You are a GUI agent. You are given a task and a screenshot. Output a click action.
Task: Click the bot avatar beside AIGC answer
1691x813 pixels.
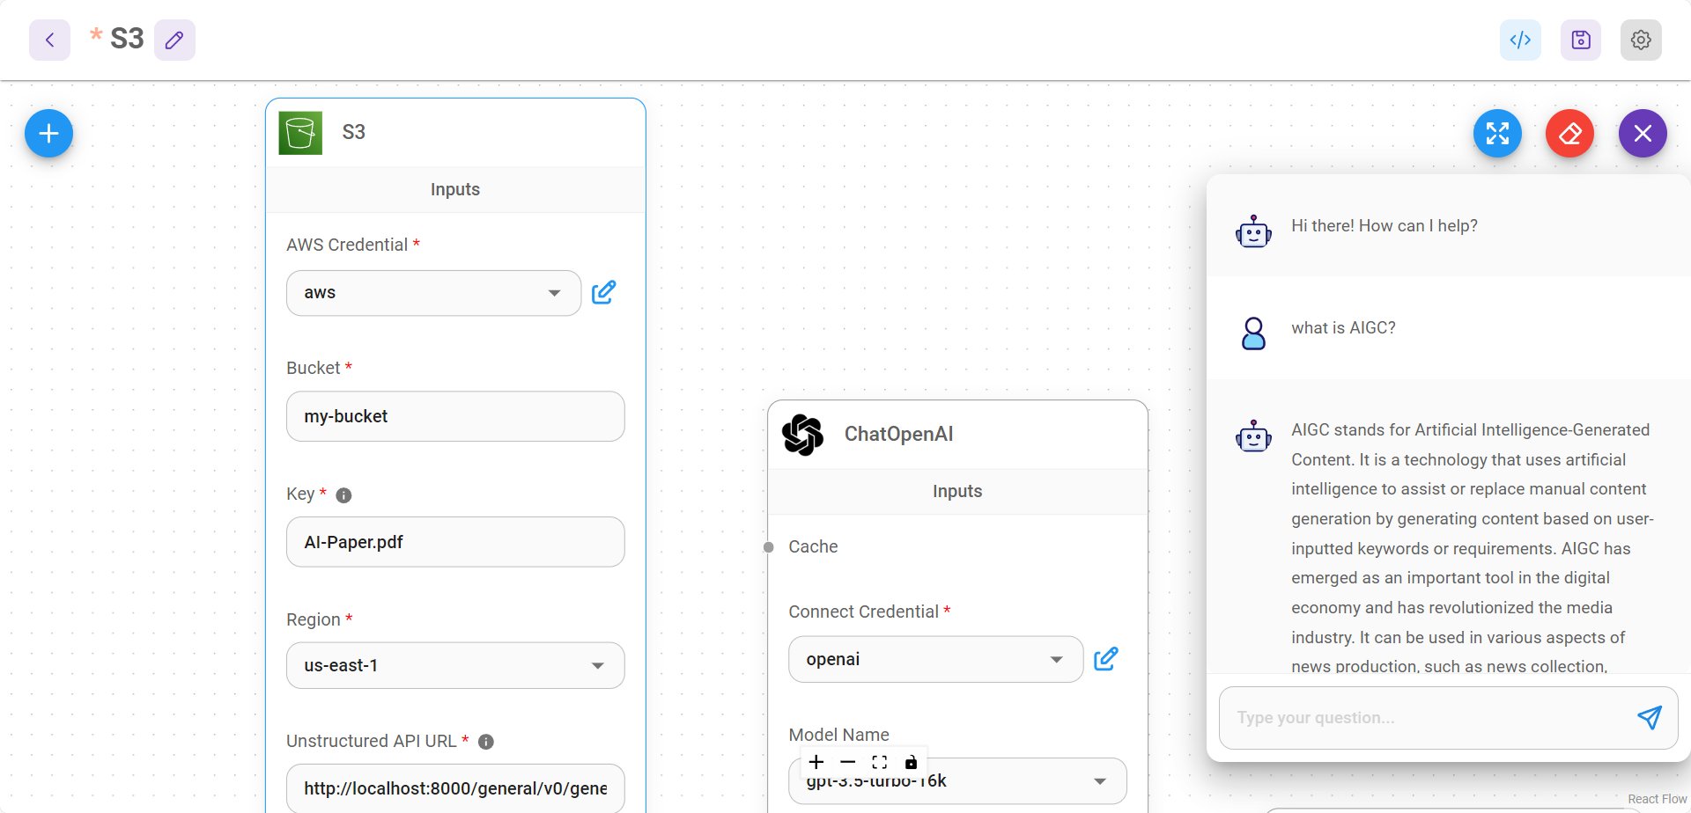[1253, 436]
